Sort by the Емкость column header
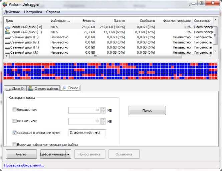 (85, 21)
